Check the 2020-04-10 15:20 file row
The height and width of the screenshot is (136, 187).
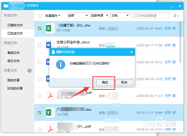pos(39,79)
